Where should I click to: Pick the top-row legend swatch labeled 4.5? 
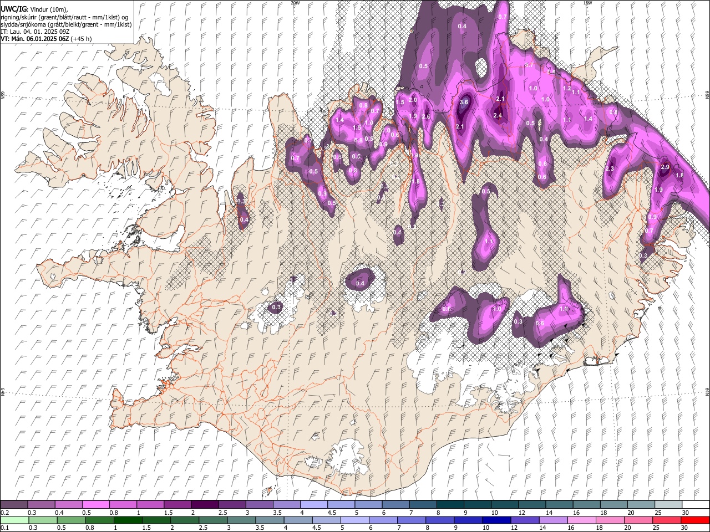[x=340, y=505]
